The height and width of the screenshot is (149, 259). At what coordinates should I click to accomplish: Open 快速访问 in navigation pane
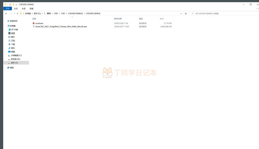[x=13, y=21]
